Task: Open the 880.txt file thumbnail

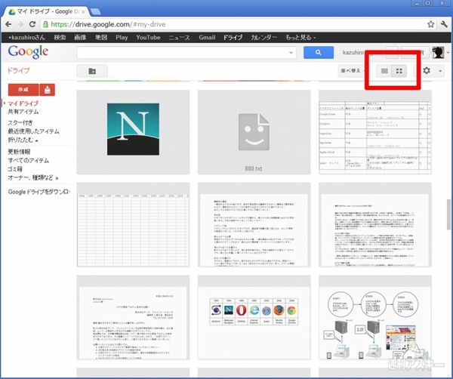Action: click(x=254, y=132)
